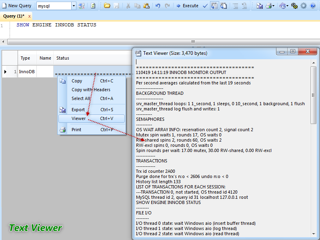Click the Copy icon in context menu
This screenshot has width=320, height=240.
63,81
